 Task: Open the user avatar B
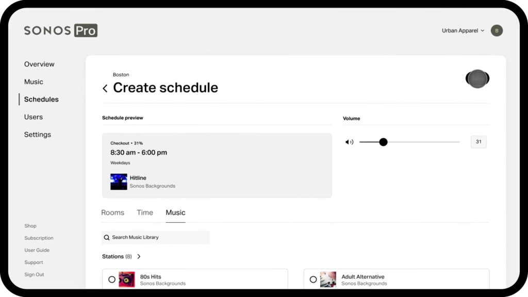[497, 30]
